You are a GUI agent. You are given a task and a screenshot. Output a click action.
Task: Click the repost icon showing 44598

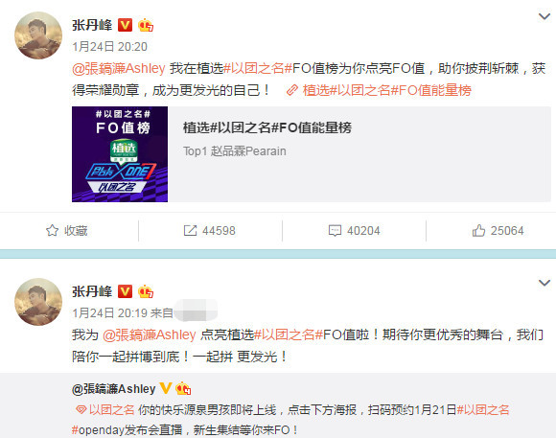pyautogui.click(x=190, y=231)
